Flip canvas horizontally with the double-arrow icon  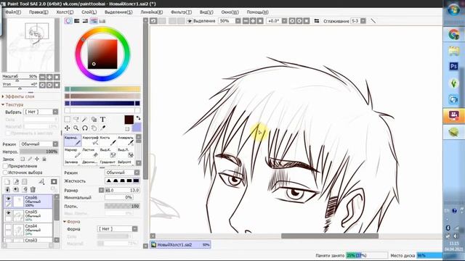[317, 21]
